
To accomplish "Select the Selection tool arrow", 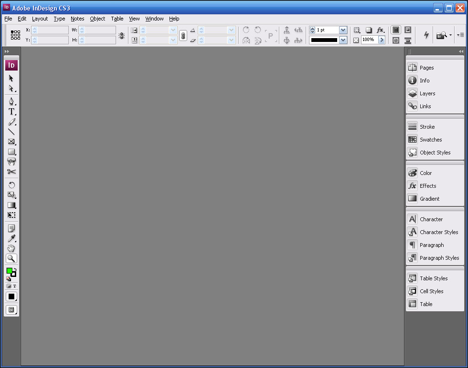I will (x=11, y=78).
